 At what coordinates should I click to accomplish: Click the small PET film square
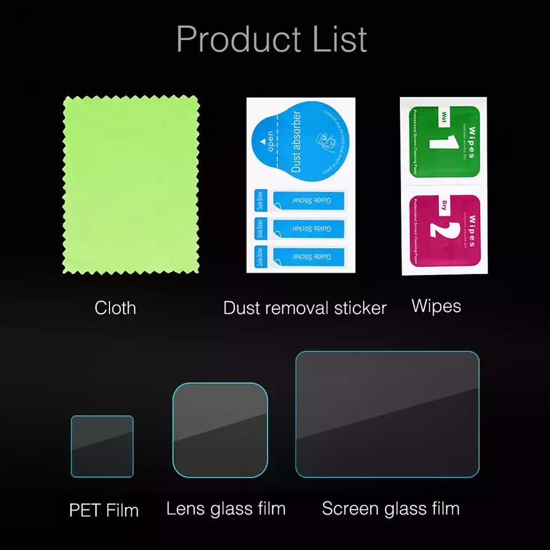[x=102, y=446]
